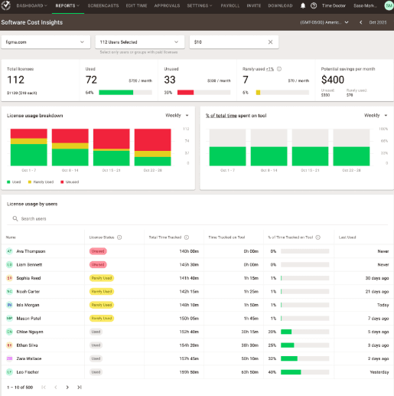The height and width of the screenshot is (396, 394).
Task: Open the Payroll tab
Action: 230,5
